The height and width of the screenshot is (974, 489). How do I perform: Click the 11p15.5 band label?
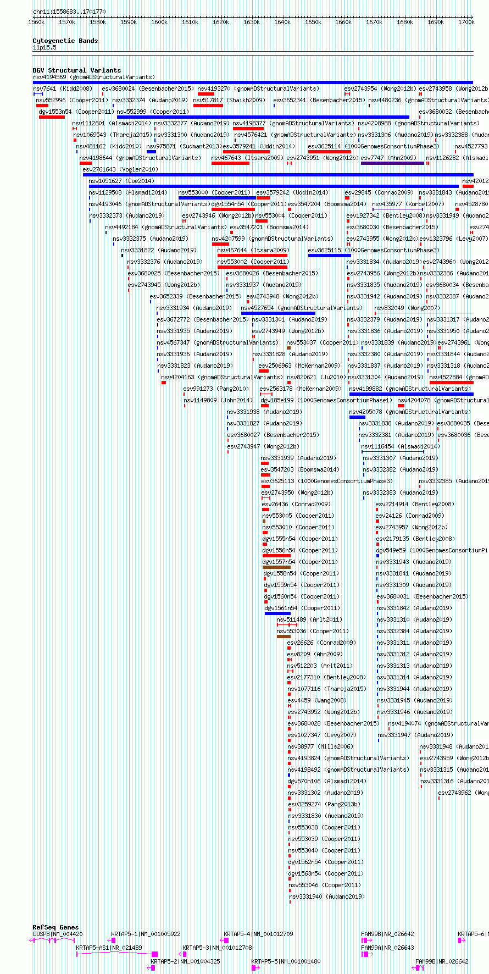45,47
